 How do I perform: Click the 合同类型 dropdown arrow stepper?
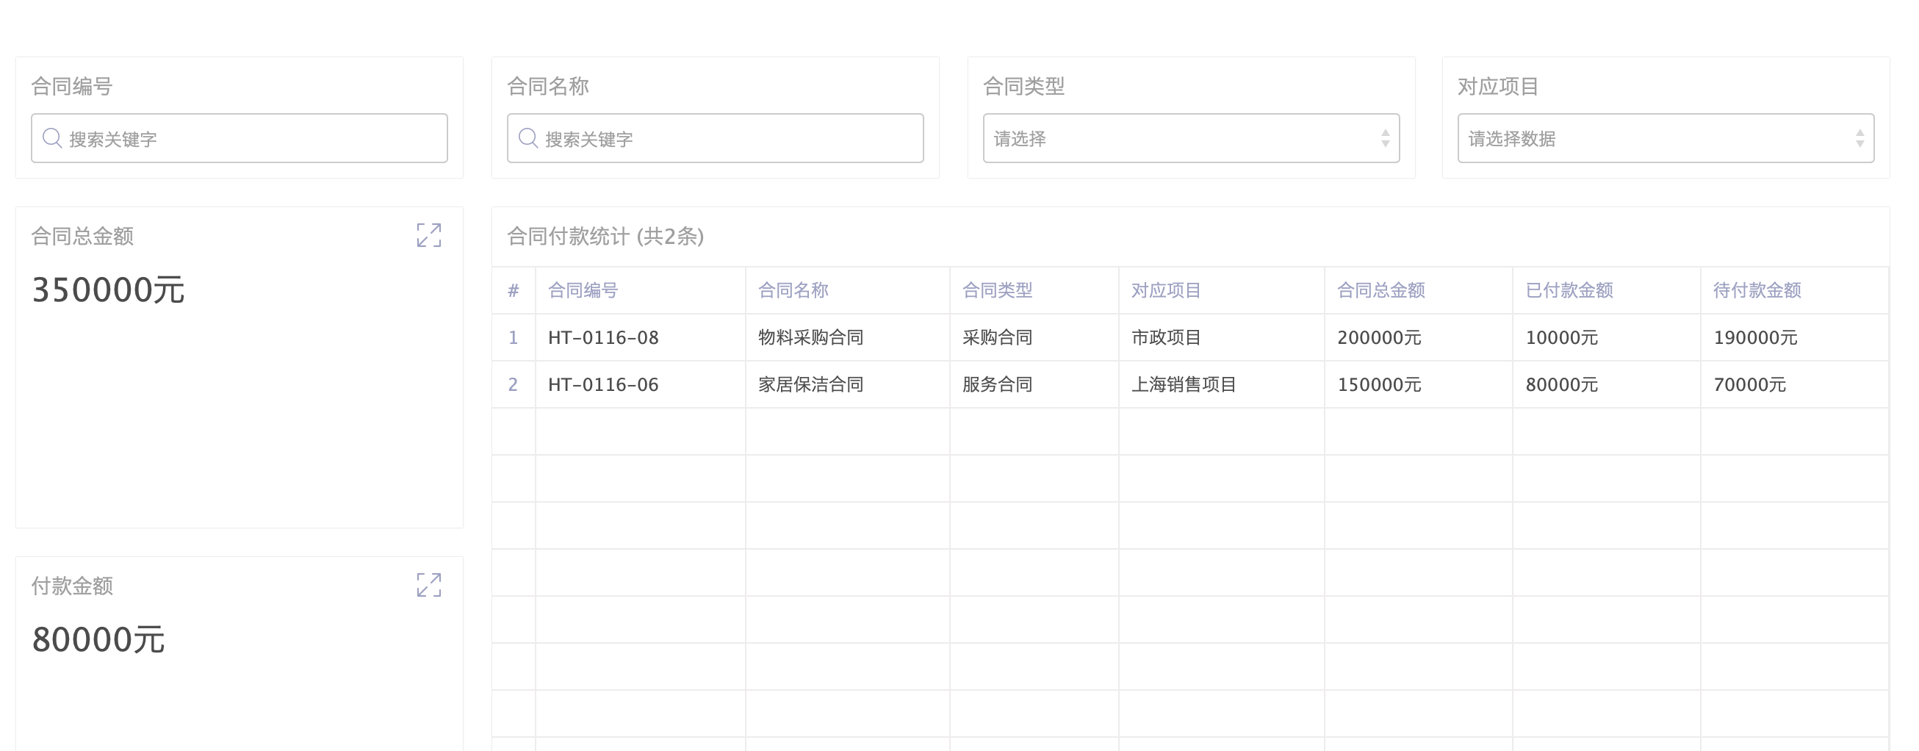[1385, 138]
